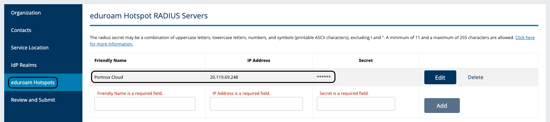Focus the IP Address input field
Screen dimensions: 550x122
(x=256, y=104)
